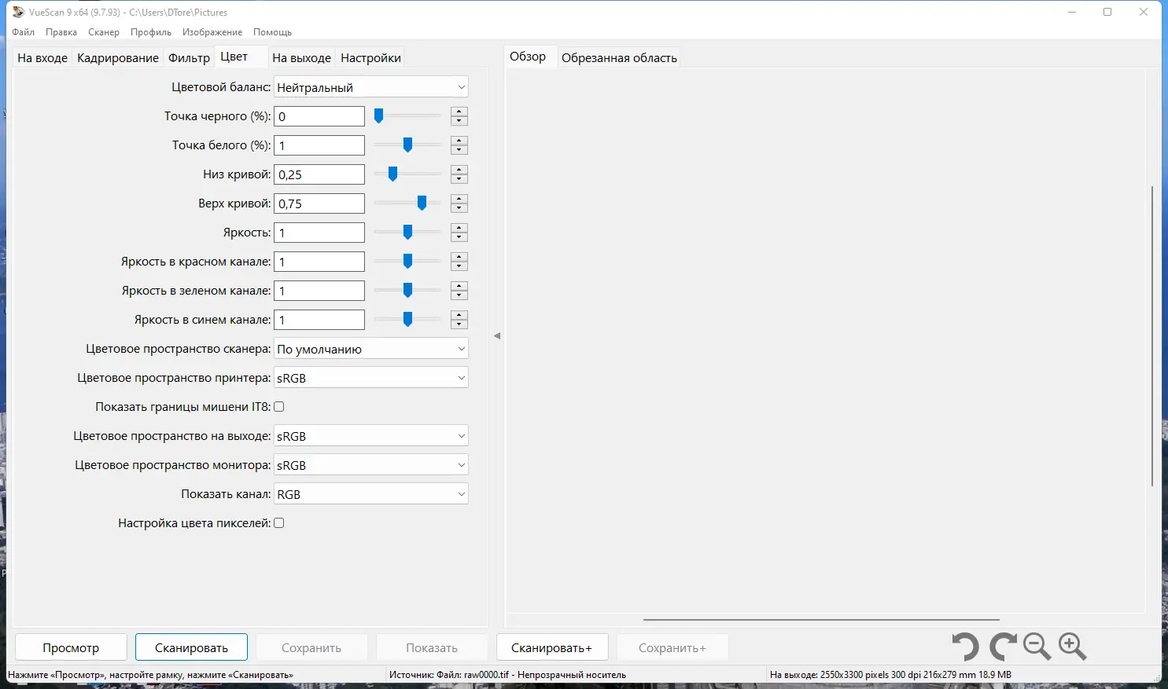Toggle Настройка цвета пикселей checkbox

[x=279, y=523]
